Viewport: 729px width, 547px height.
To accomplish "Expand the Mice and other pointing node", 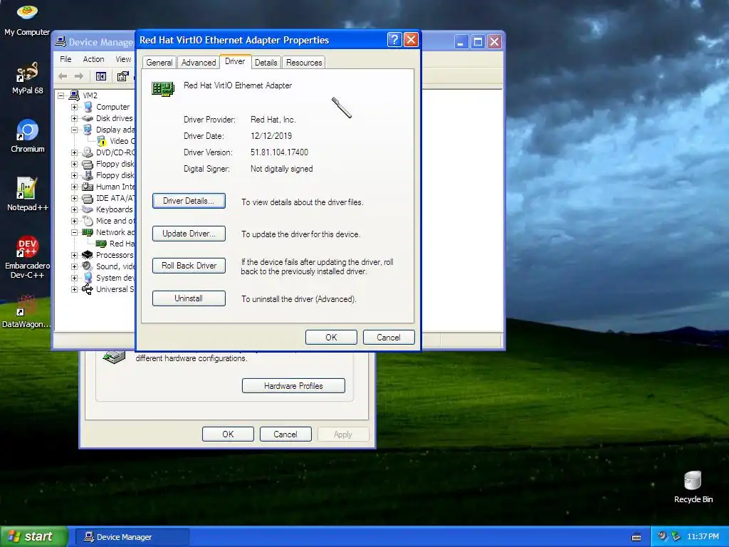I will (x=74, y=221).
